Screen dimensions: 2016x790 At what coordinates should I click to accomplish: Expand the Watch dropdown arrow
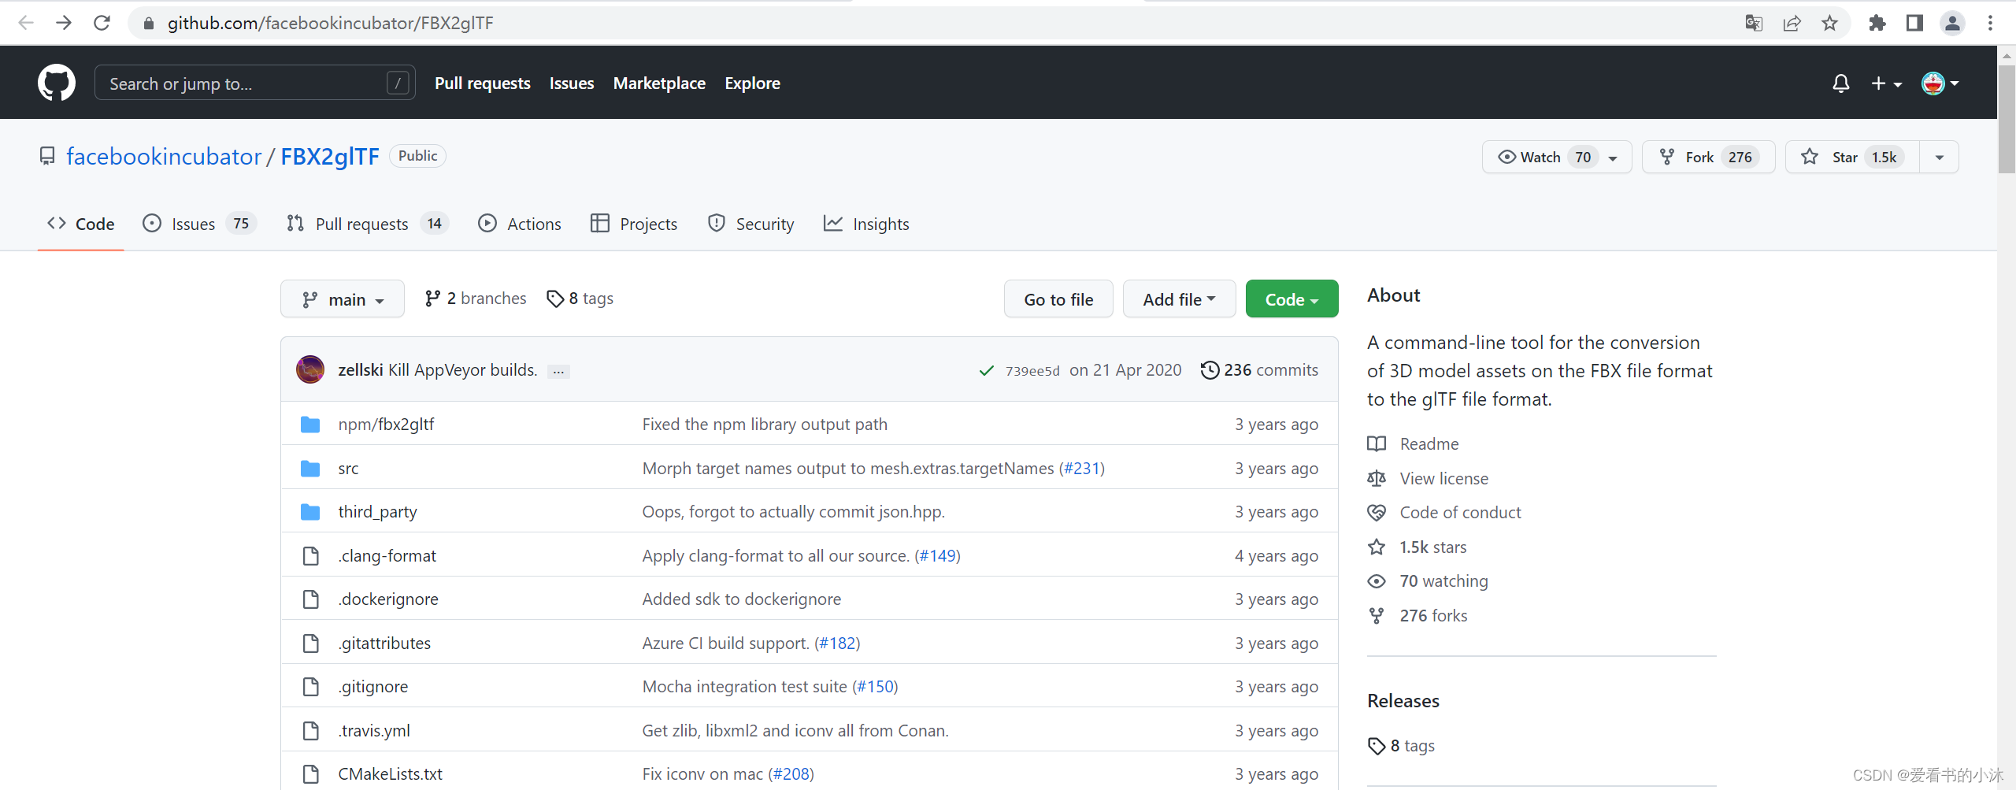(x=1613, y=158)
